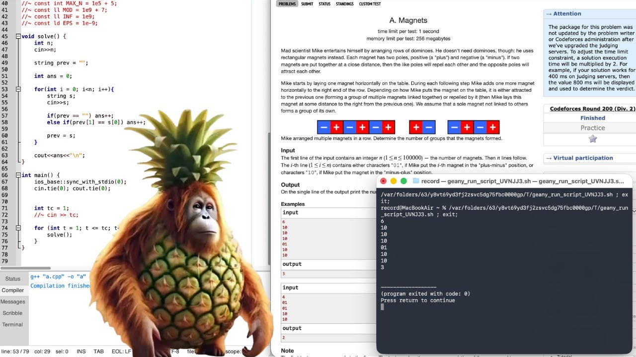
Task: Open the SUBMIT tab on Codeforces
Action: pyautogui.click(x=307, y=4)
